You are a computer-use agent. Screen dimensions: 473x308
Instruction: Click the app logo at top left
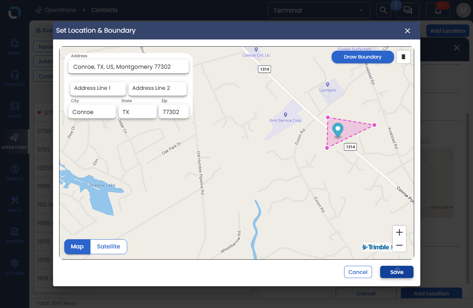pyautogui.click(x=15, y=13)
